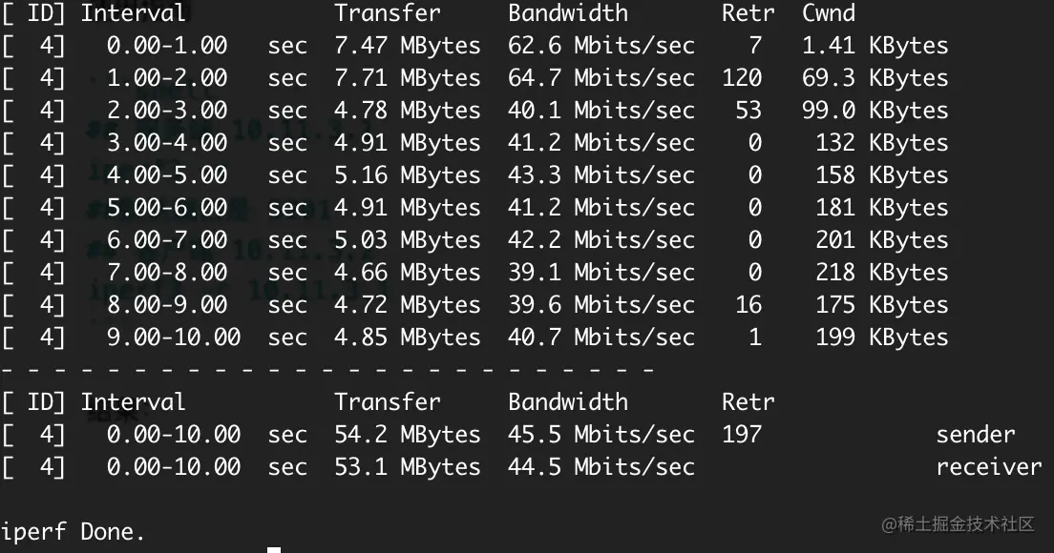Viewport: 1054px width, 553px height.
Task: Select the 218 KBytes Cwnd value
Action: (x=881, y=273)
